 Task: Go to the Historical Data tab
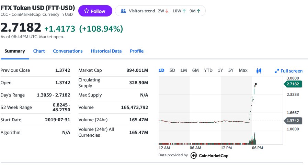[x=106, y=51]
